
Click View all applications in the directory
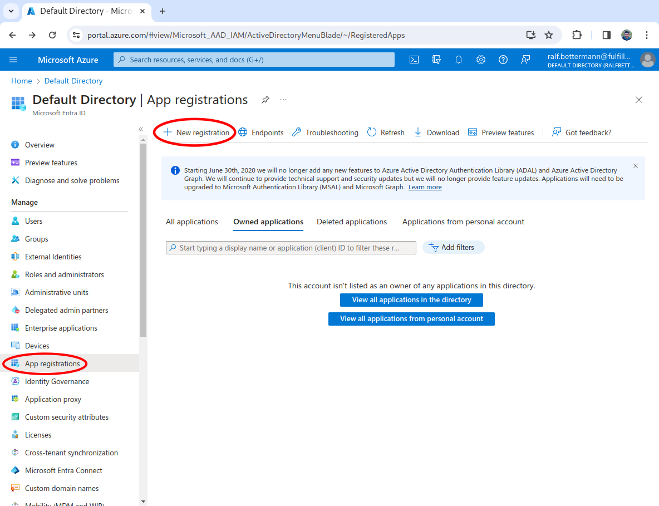[x=411, y=300]
